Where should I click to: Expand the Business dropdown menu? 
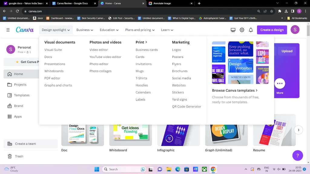[84, 30]
